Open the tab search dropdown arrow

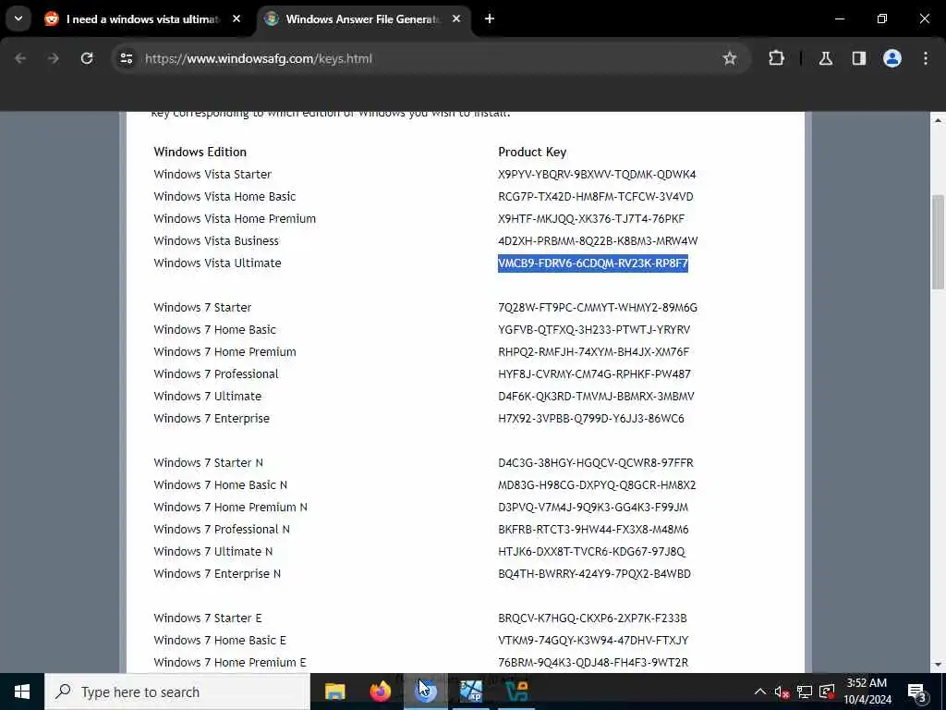click(18, 18)
